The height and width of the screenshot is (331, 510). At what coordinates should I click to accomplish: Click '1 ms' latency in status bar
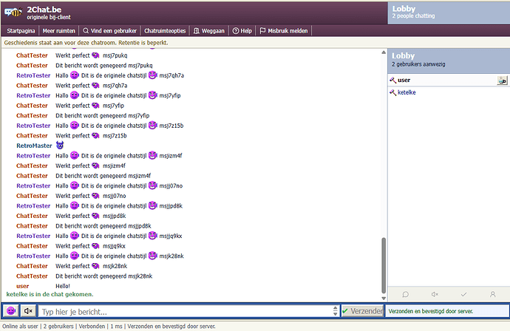(x=116, y=326)
